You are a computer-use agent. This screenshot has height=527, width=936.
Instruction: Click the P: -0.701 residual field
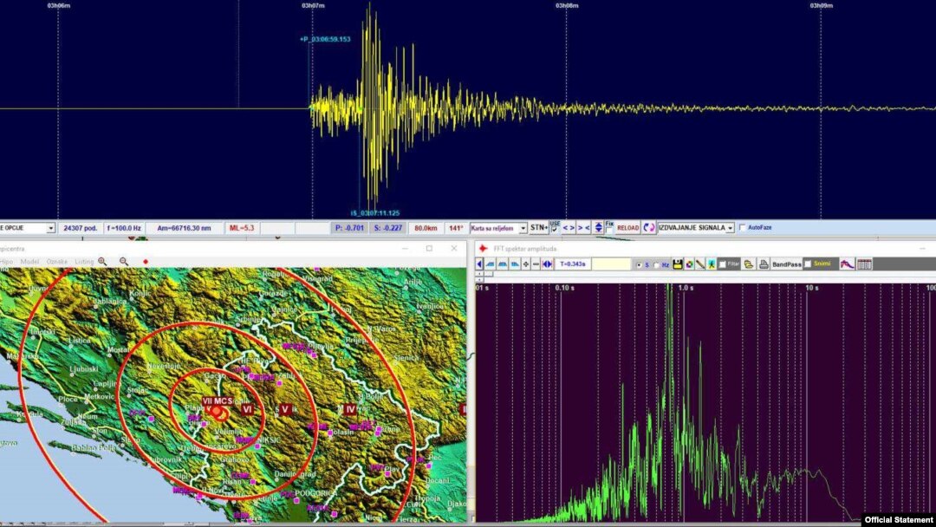pyautogui.click(x=350, y=228)
